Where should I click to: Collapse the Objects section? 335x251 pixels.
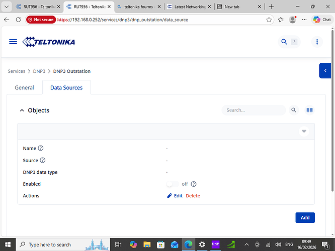[22, 110]
